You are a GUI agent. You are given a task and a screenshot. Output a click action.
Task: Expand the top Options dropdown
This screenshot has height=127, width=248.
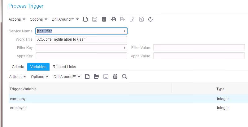pos(38,19)
